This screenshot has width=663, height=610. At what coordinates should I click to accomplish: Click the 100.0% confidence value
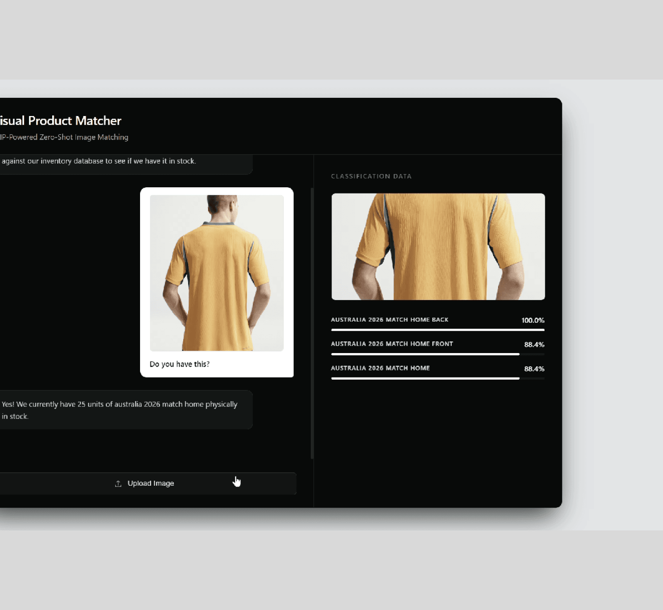[x=533, y=320]
